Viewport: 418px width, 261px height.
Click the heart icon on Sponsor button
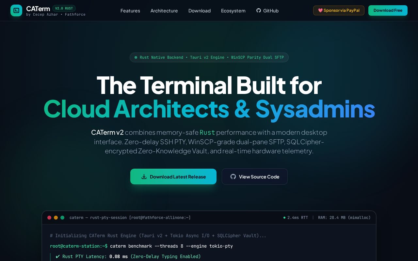[320, 10]
